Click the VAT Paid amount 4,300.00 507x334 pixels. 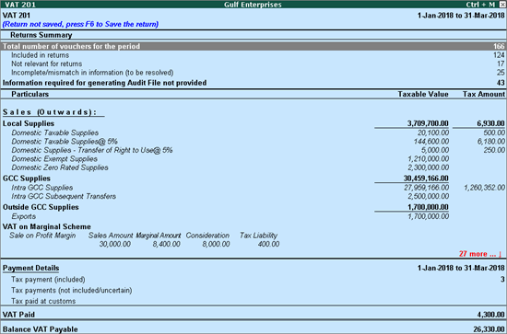(490, 315)
